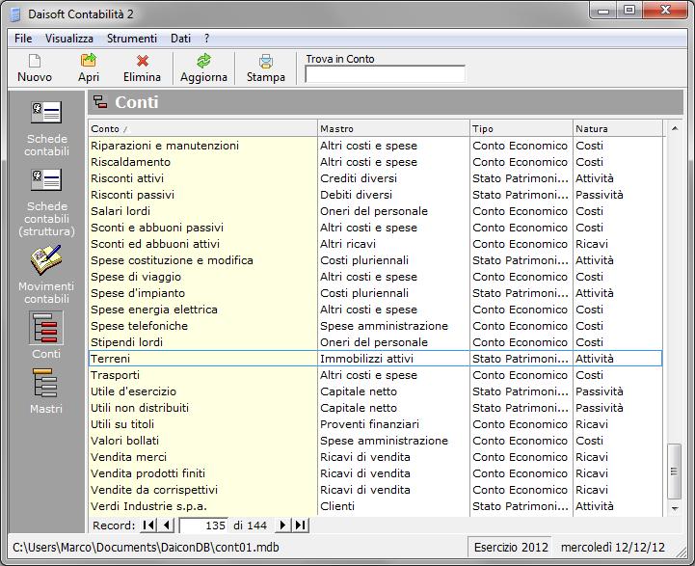Select the Vendita merci row

tap(202, 457)
